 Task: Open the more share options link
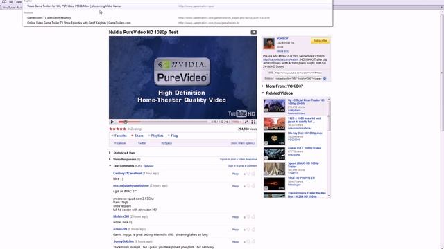(243, 143)
